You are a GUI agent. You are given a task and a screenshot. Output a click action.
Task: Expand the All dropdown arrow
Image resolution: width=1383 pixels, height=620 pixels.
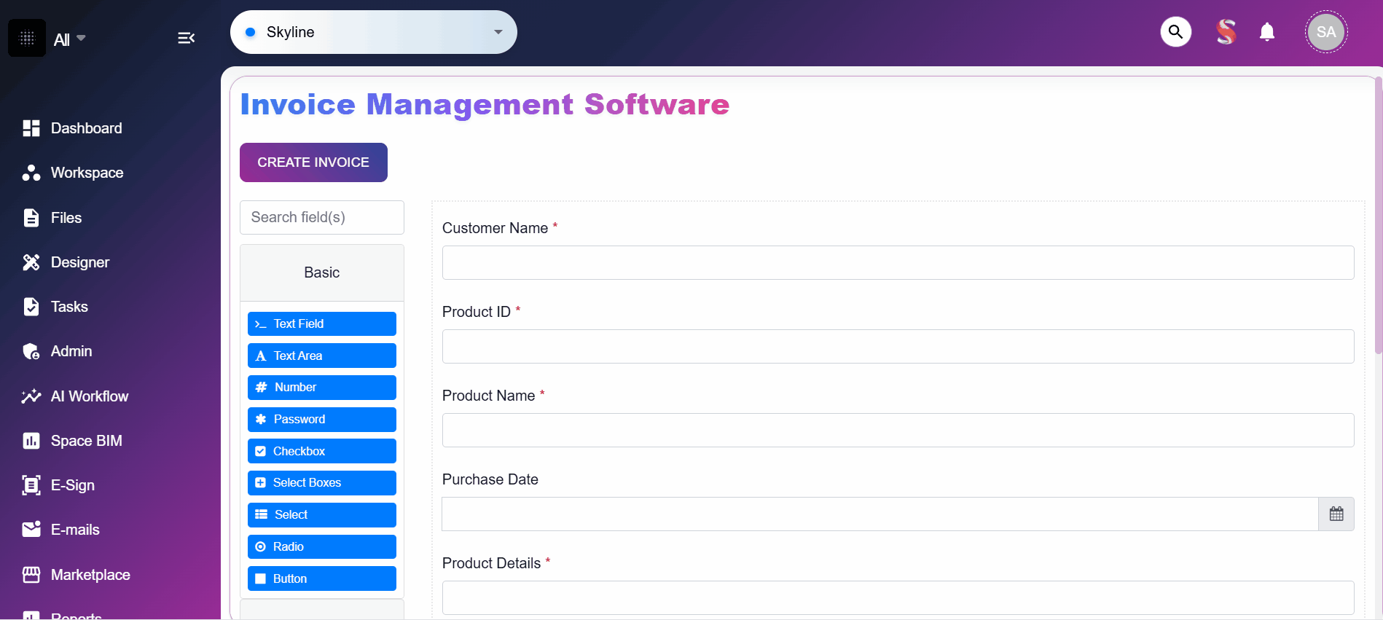click(81, 38)
